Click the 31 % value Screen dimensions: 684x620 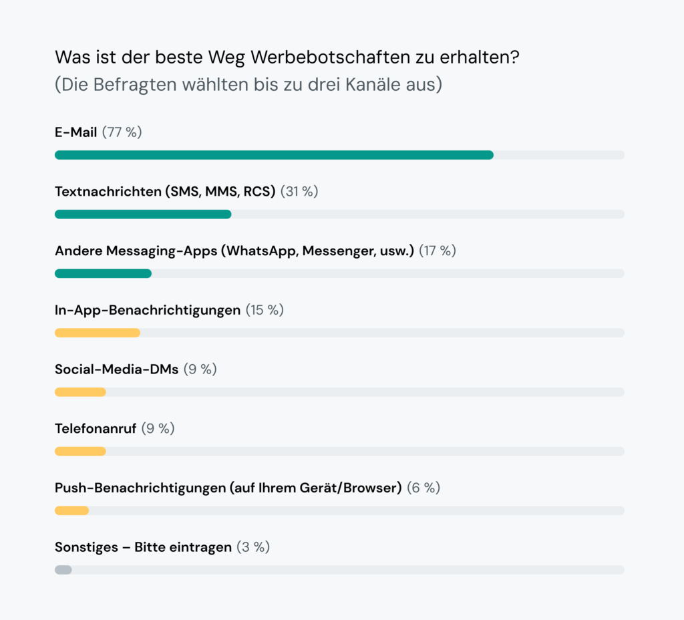coord(299,192)
